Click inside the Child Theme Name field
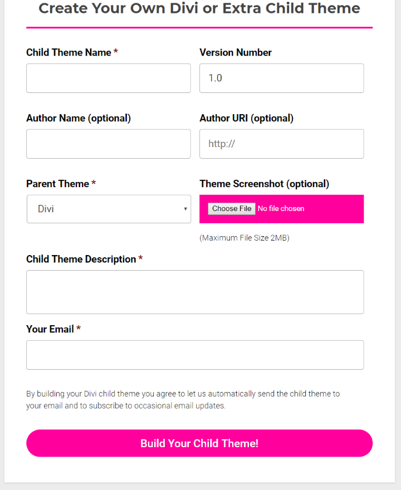The height and width of the screenshot is (490, 401). (108, 78)
